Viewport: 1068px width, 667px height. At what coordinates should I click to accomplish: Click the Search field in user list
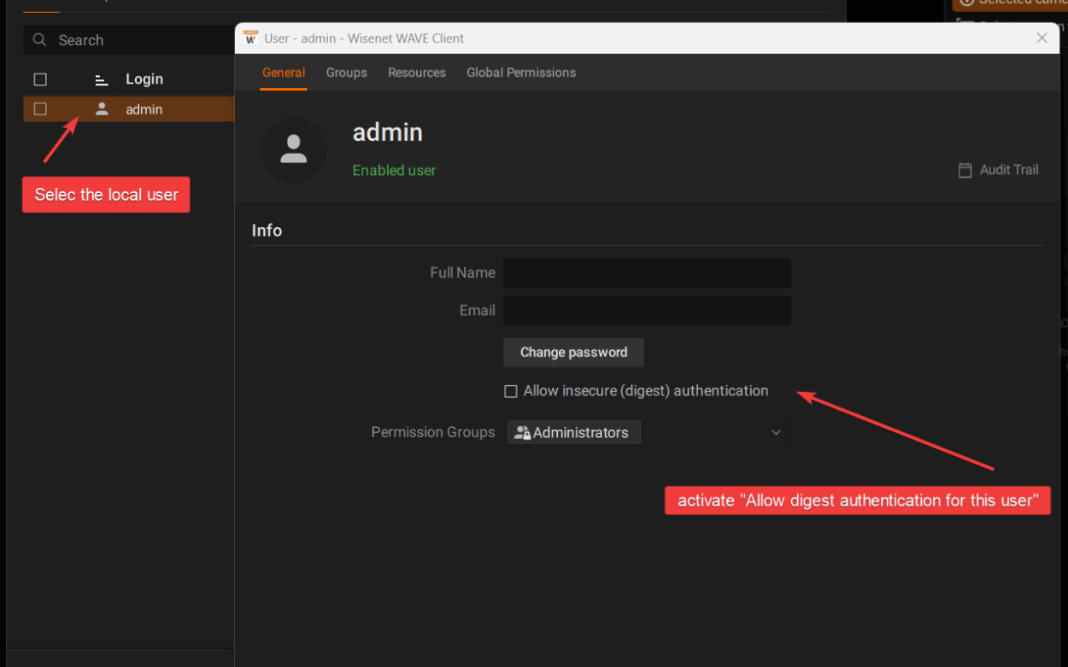click(x=129, y=40)
